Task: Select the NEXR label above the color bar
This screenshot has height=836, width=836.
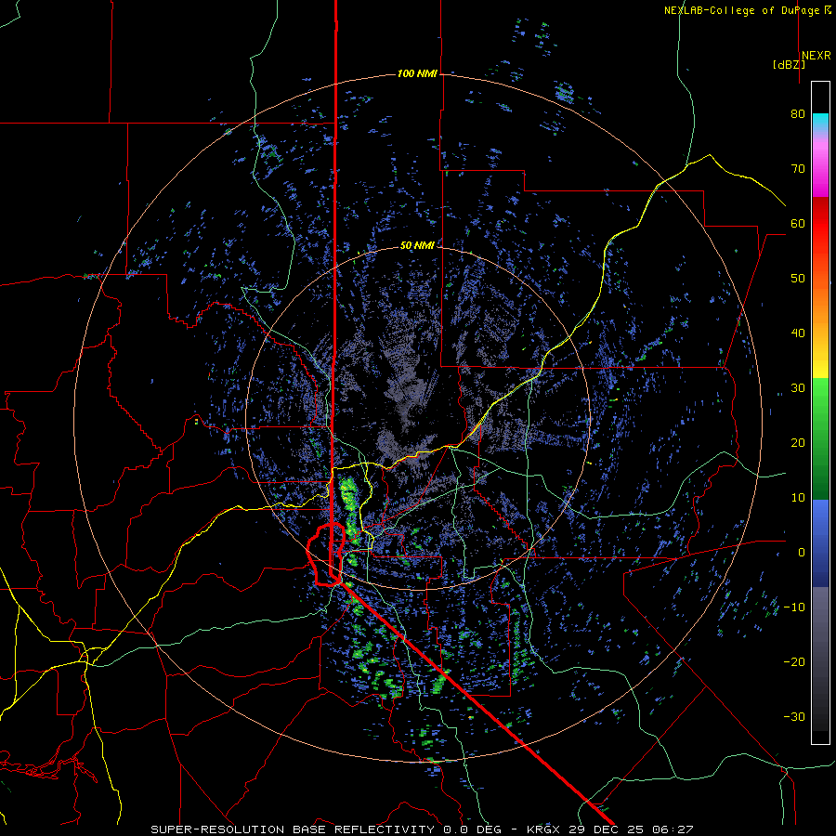Action: click(x=816, y=56)
